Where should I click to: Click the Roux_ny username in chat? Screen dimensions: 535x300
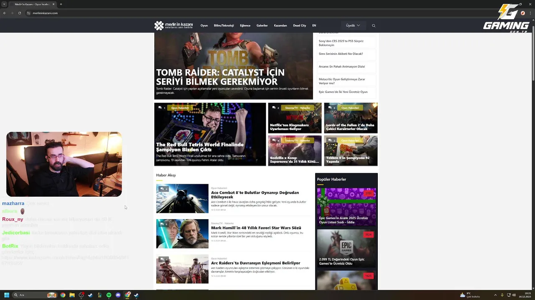(x=13, y=219)
